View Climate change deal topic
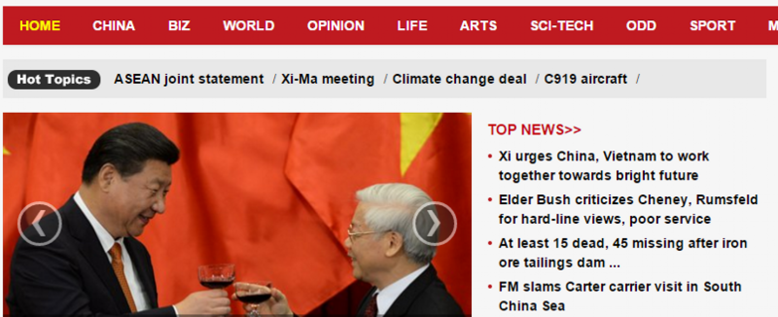The image size is (778, 317). pos(459,79)
